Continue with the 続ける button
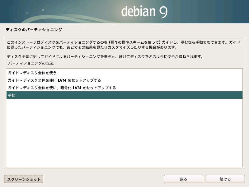 (225, 179)
